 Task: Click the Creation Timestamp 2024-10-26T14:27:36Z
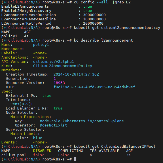coord(76,74)
